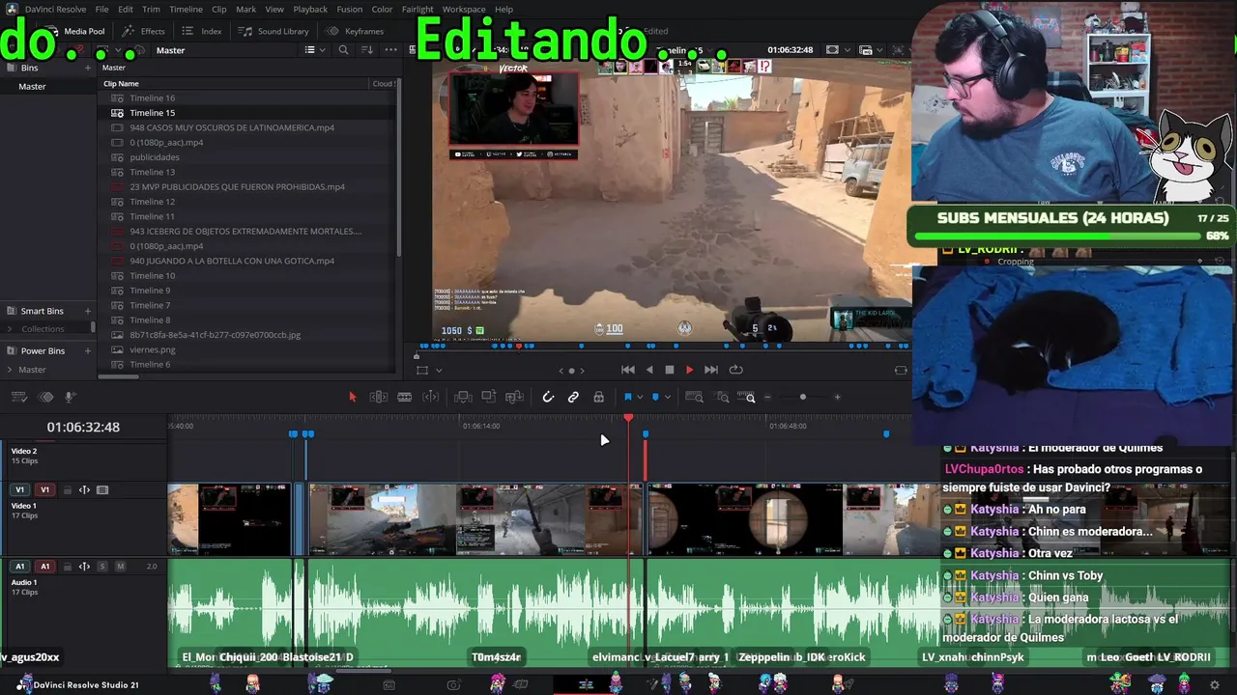Click the viewer transform overlay icon
Screen dimensions: 1237x695
tap(421, 370)
